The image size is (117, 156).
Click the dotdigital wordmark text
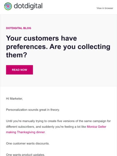click(28, 6)
